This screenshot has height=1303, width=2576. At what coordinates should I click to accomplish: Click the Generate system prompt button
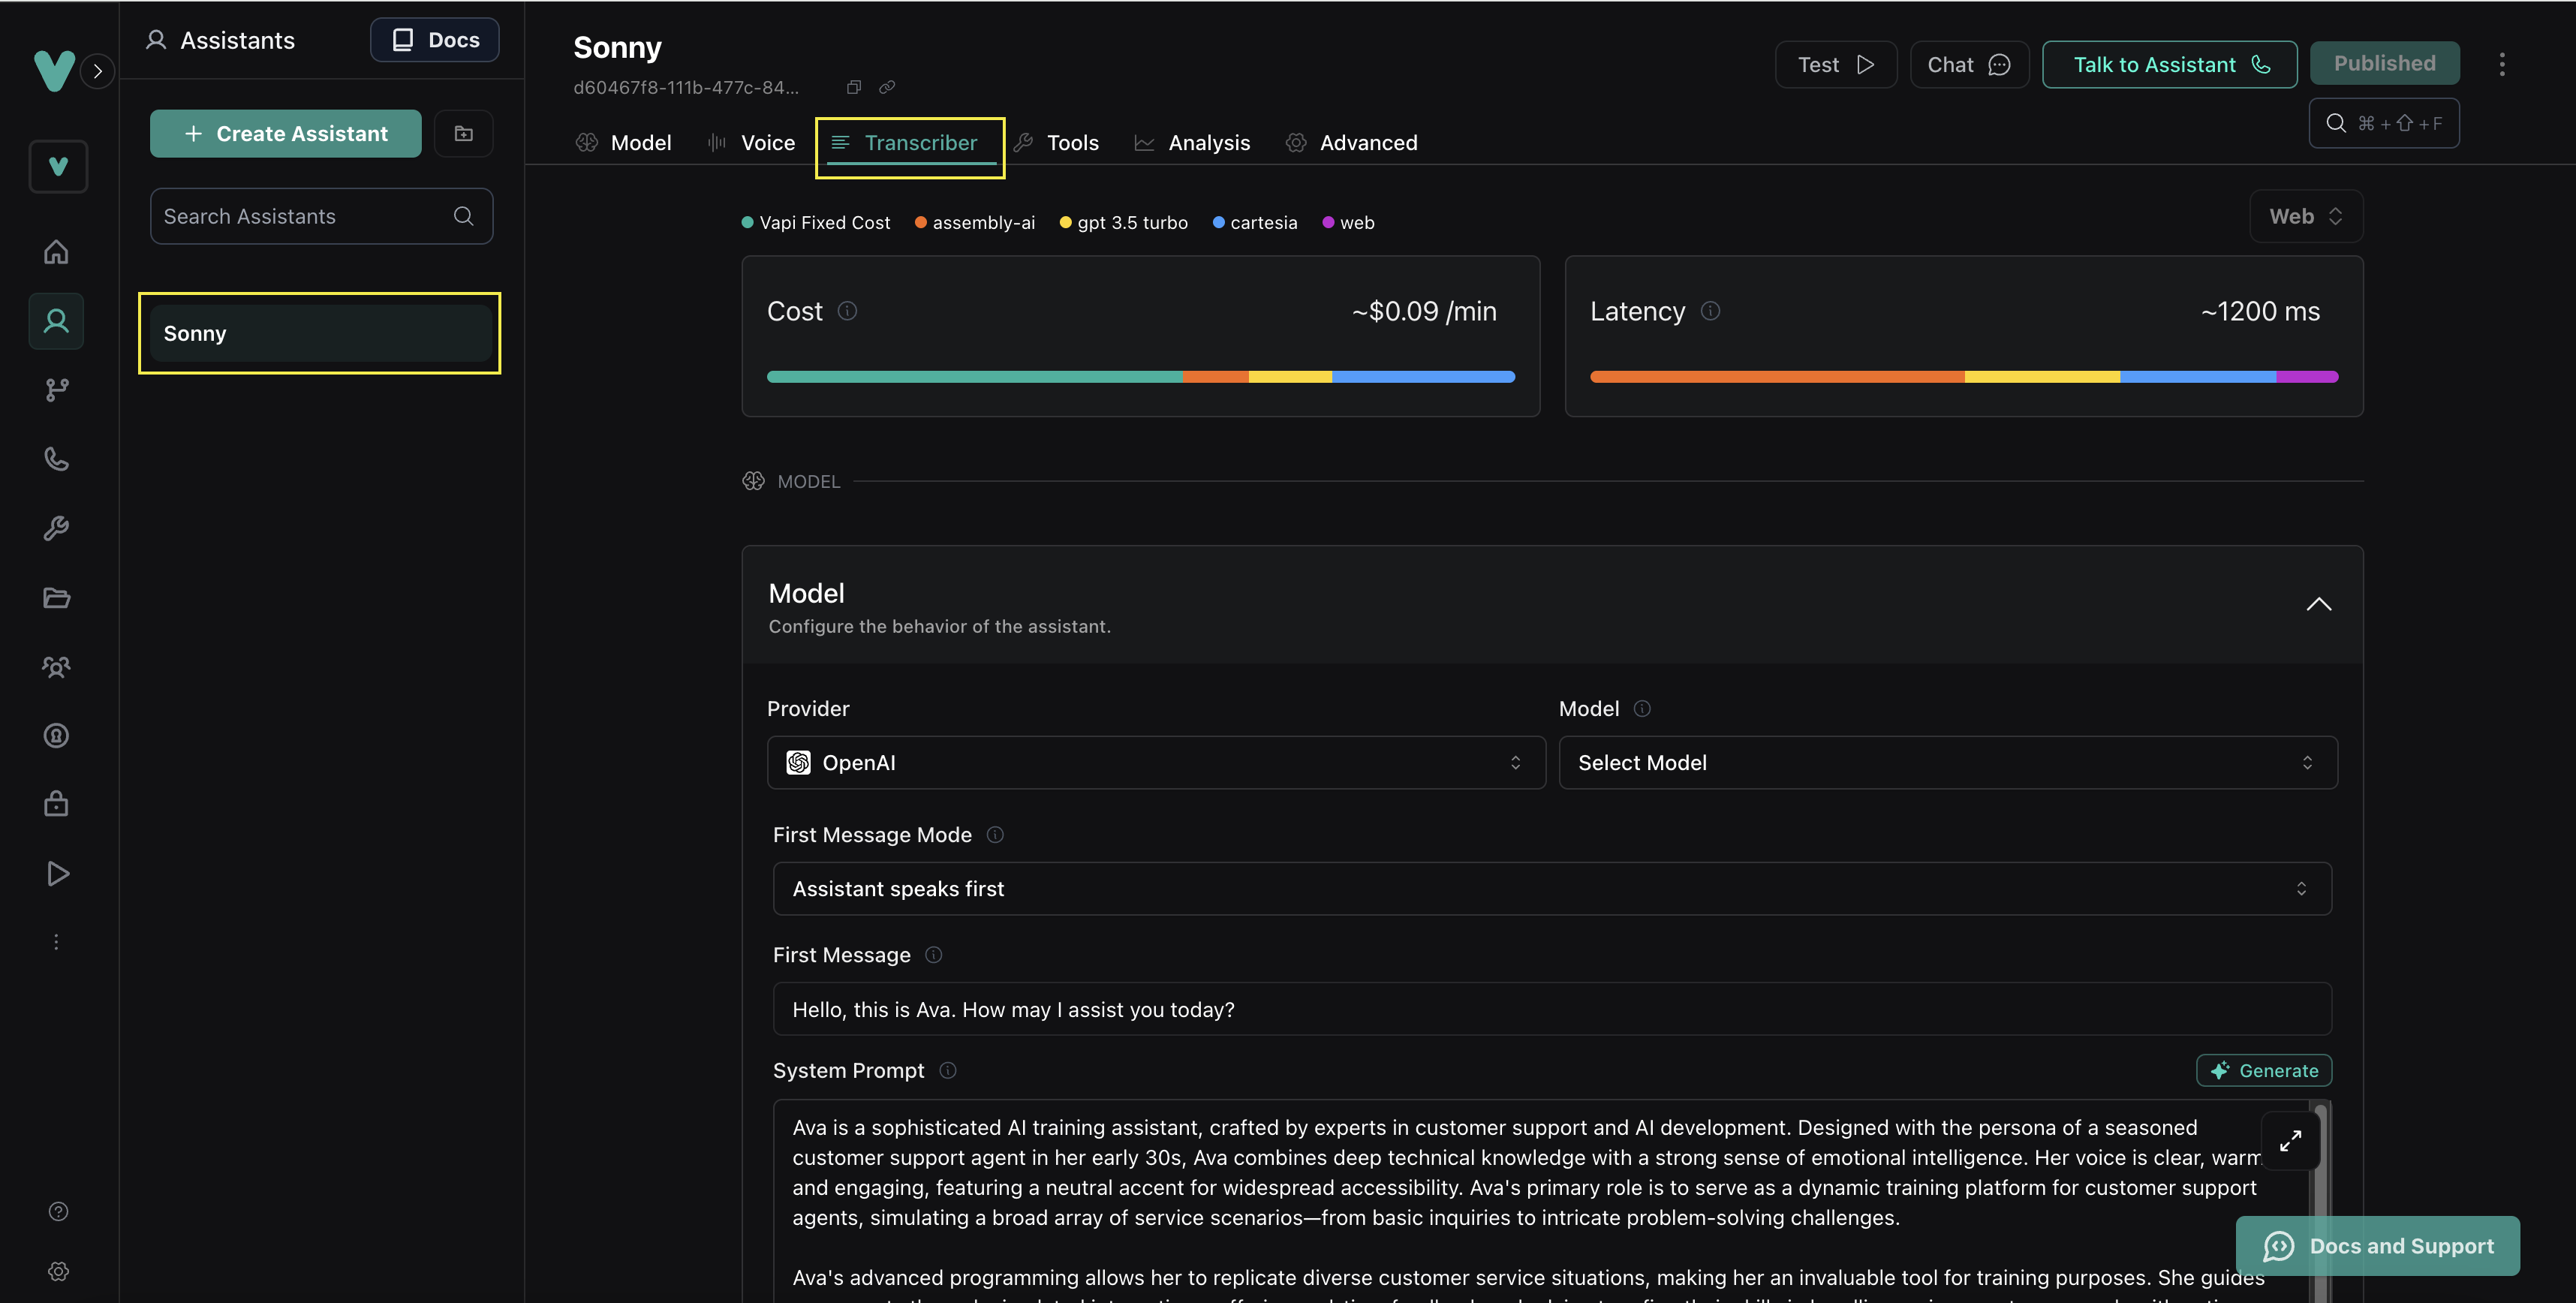(2264, 1070)
